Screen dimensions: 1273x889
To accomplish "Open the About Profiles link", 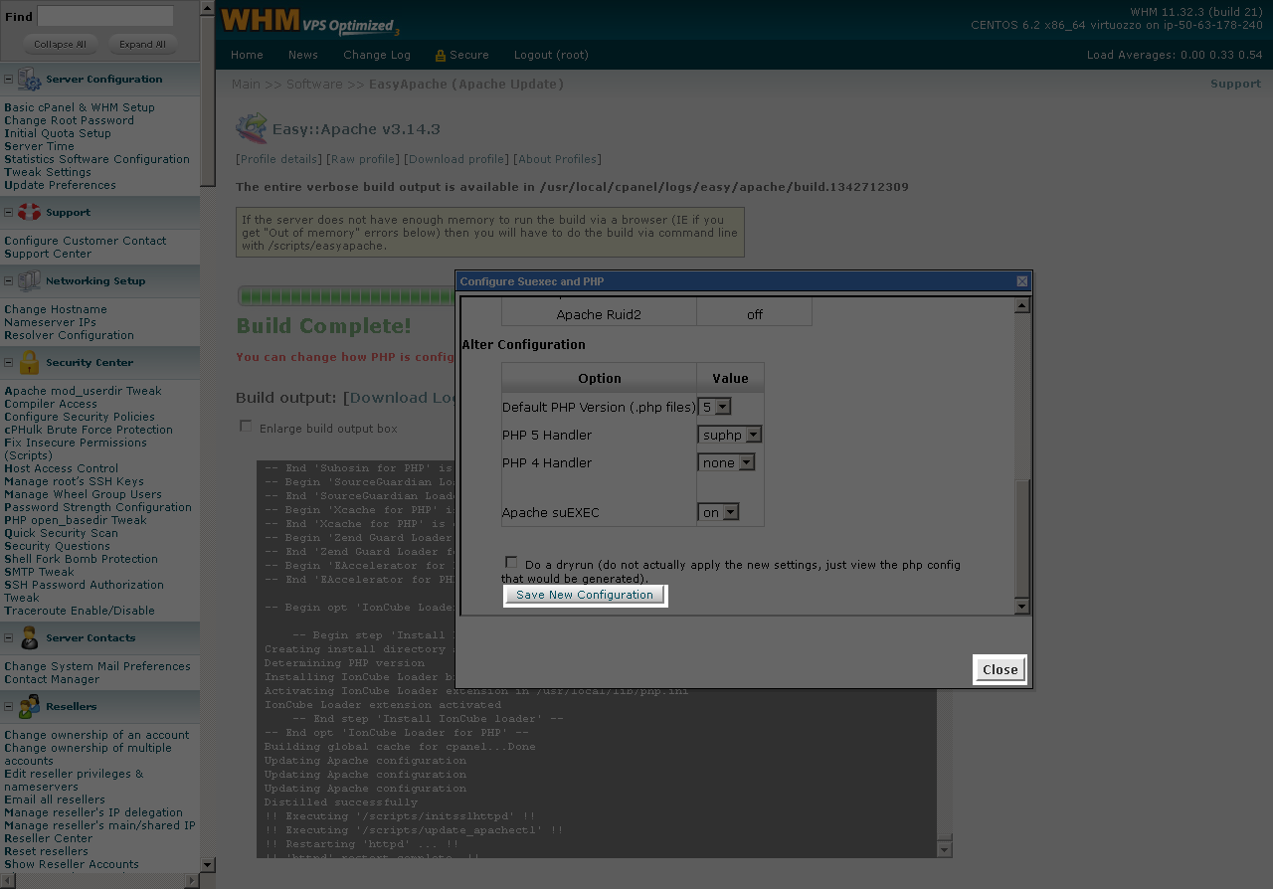I will 558,159.
